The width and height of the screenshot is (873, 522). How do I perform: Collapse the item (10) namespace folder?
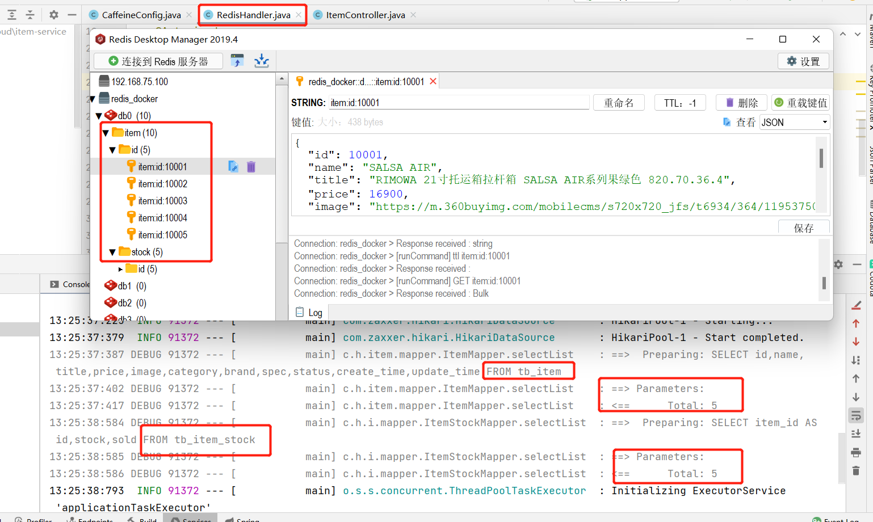click(106, 133)
